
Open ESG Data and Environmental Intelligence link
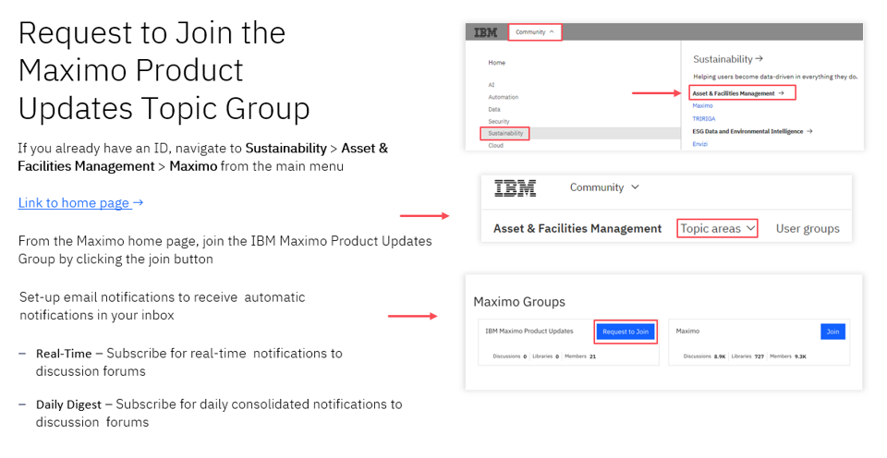coord(752,131)
